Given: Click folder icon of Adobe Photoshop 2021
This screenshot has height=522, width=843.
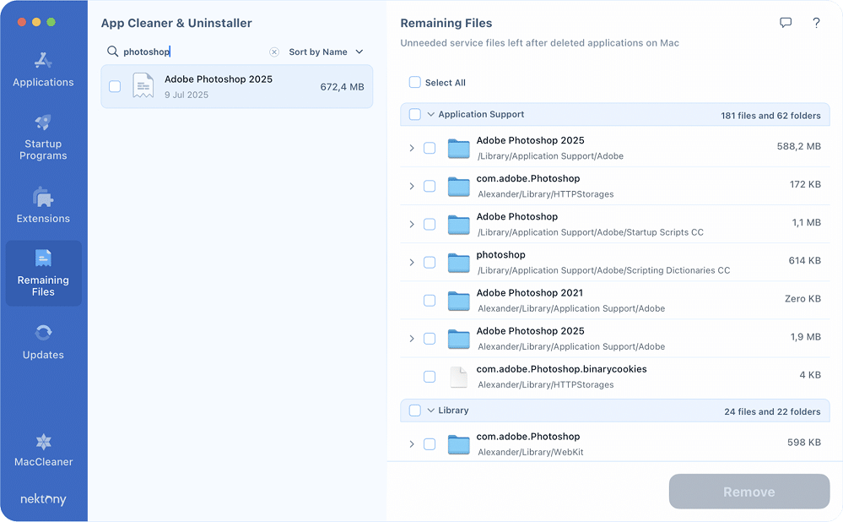Looking at the screenshot, I should pos(458,301).
